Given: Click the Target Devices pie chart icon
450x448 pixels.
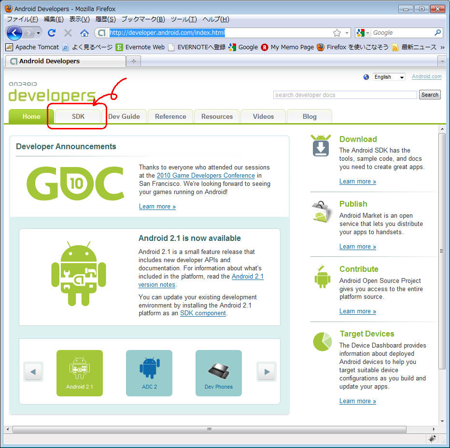Looking at the screenshot, I should 322,341.
